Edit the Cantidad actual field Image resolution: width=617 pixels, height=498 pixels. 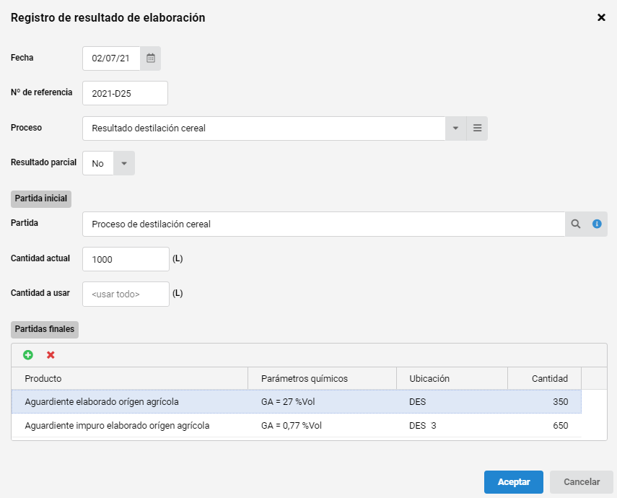[126, 259]
